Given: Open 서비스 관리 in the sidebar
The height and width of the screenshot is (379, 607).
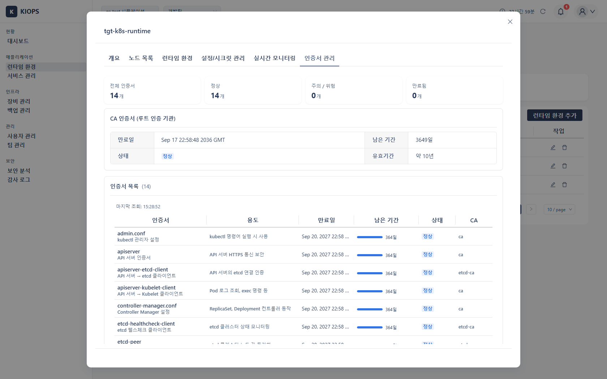Looking at the screenshot, I should coord(22,76).
